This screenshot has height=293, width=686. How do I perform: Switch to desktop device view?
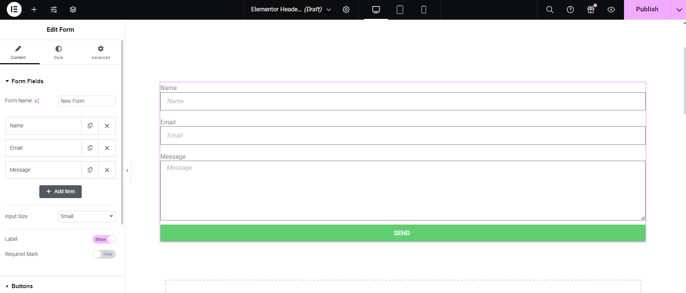click(x=376, y=9)
